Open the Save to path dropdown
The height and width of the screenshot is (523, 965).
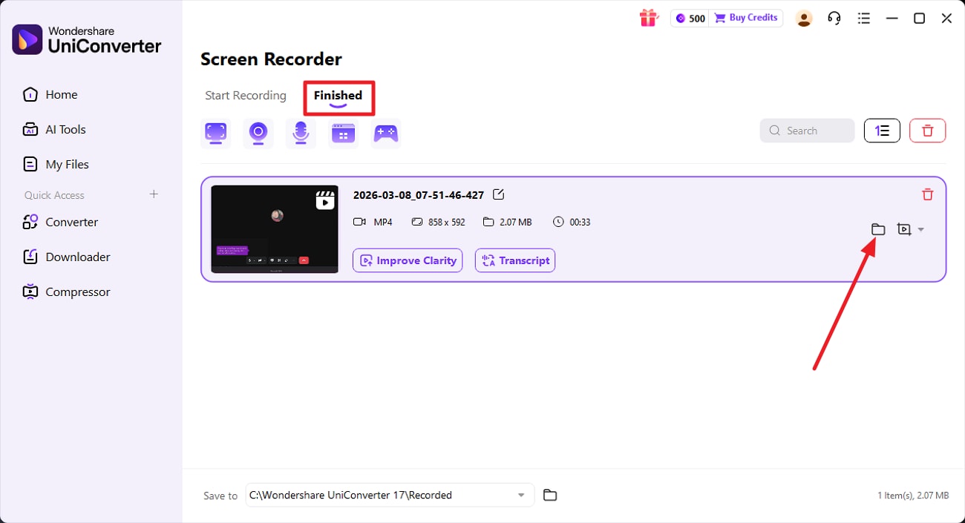coord(522,495)
